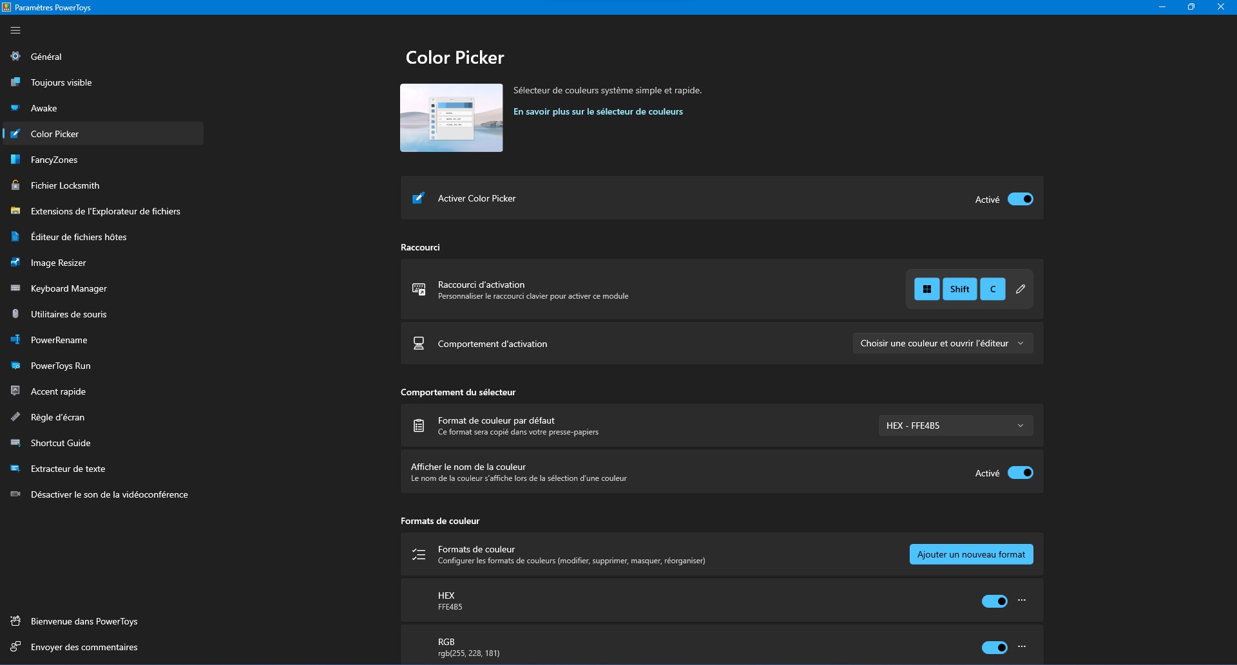Screen dimensions: 1237x665
Task: Click Envoyer des commentaires
Action: click(x=103, y=647)
